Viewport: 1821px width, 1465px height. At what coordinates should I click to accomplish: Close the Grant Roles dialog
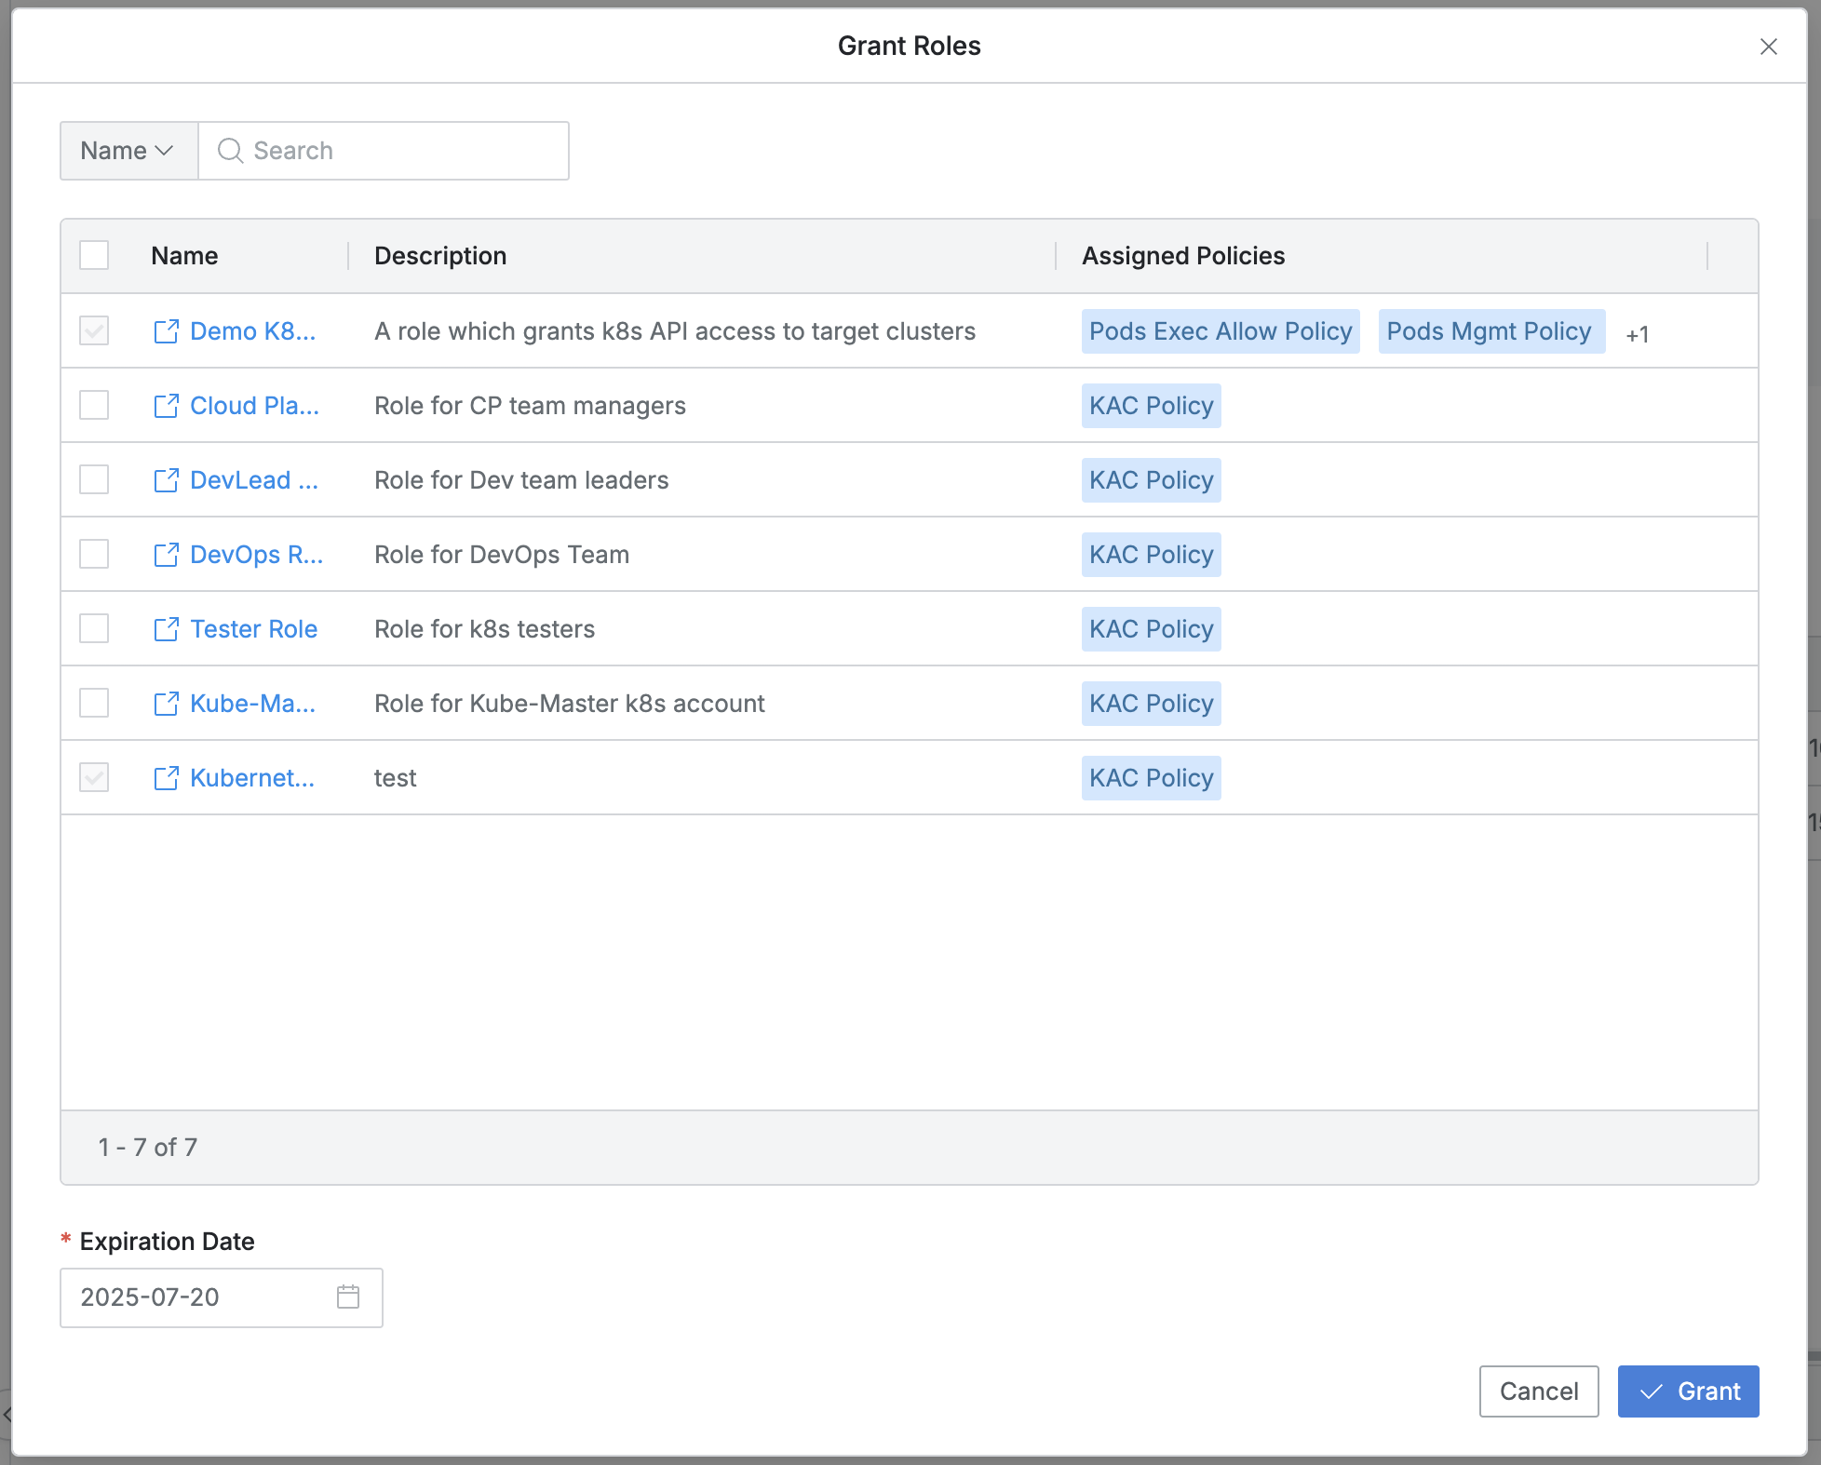click(x=1768, y=47)
